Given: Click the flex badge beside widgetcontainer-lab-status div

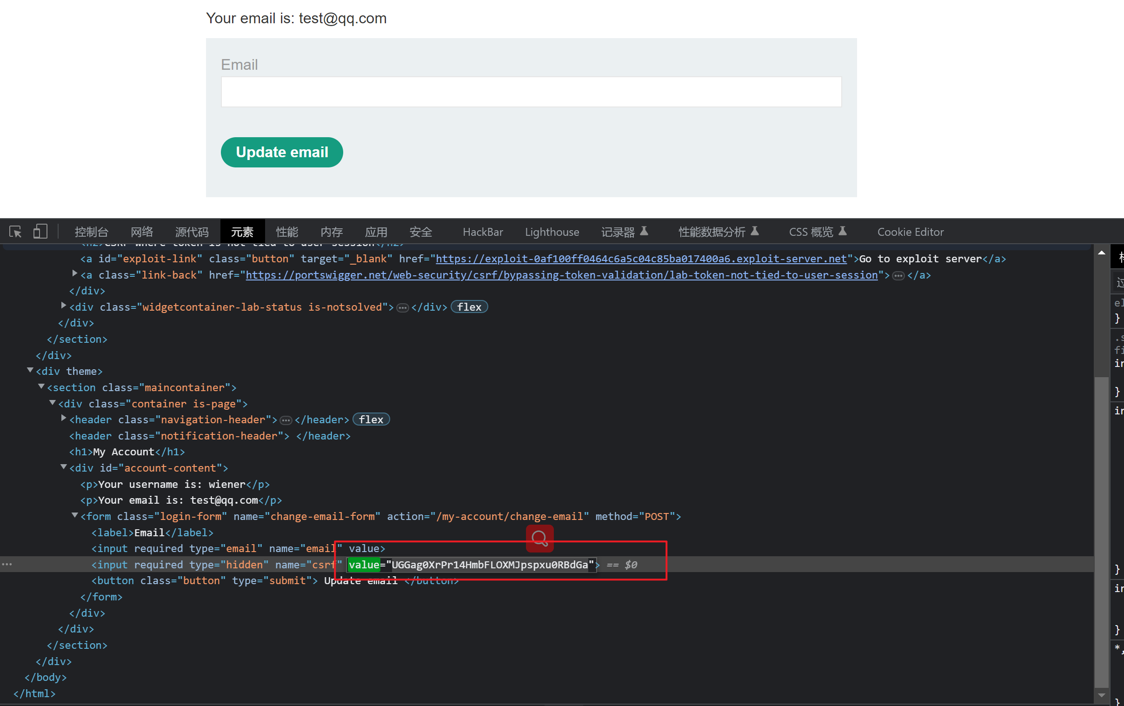Looking at the screenshot, I should [x=469, y=307].
